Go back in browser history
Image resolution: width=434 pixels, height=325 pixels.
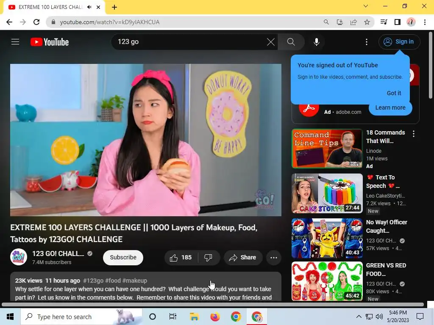pos(9,22)
